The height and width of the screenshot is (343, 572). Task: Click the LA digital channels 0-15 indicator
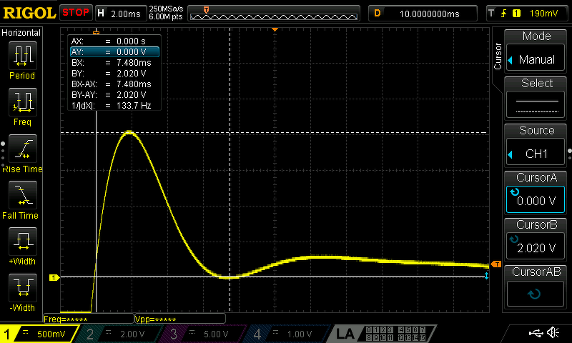coord(396,334)
